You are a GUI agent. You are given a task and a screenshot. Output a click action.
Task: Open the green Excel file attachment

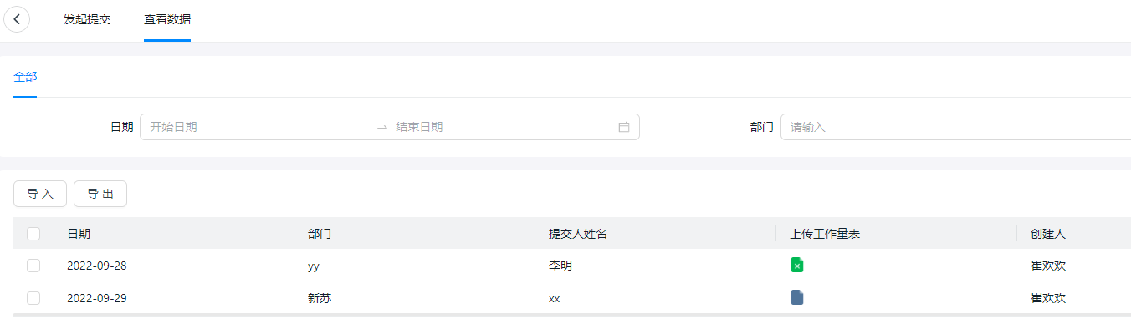click(x=797, y=266)
